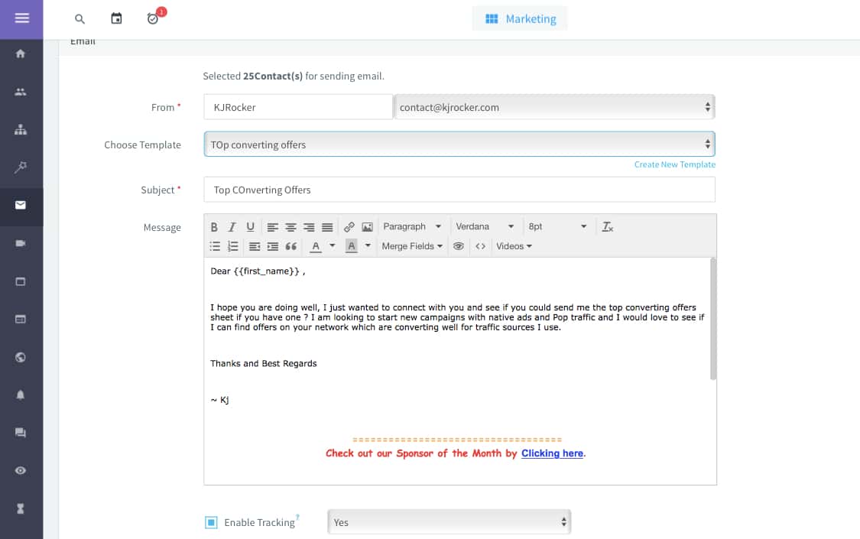This screenshot has width=860, height=539.
Task: Toggle the Enable Tracking checkbox
Action: [211, 523]
